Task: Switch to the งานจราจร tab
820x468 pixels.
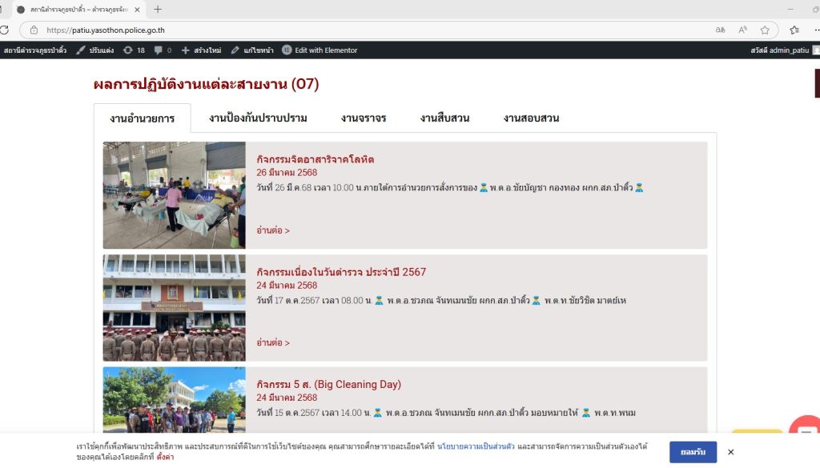Action: pyautogui.click(x=363, y=118)
